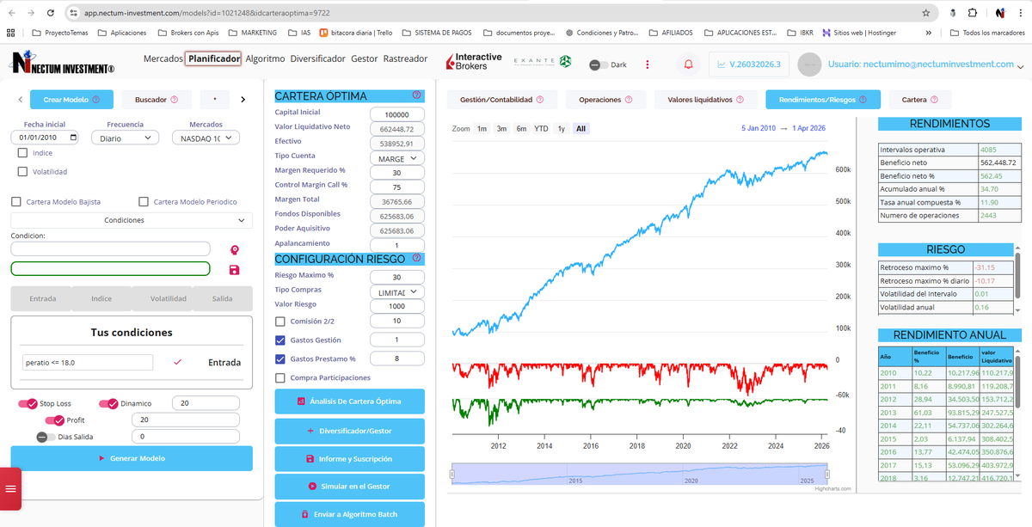
Task: Click help icon on Valores liquidativos tab
Action: 740,100
